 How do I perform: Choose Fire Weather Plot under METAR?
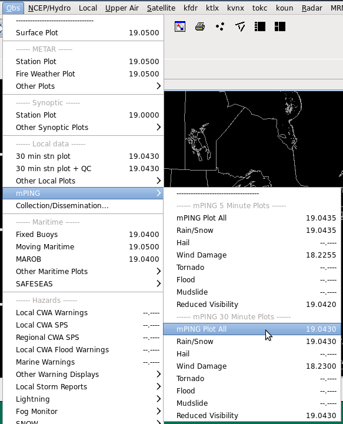coord(83,74)
